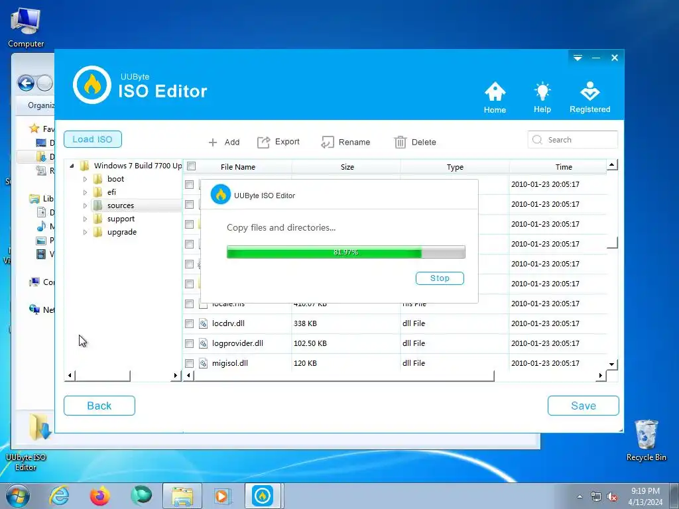The height and width of the screenshot is (509, 679).
Task: Click file list scroll down arrow
Action: (612, 364)
